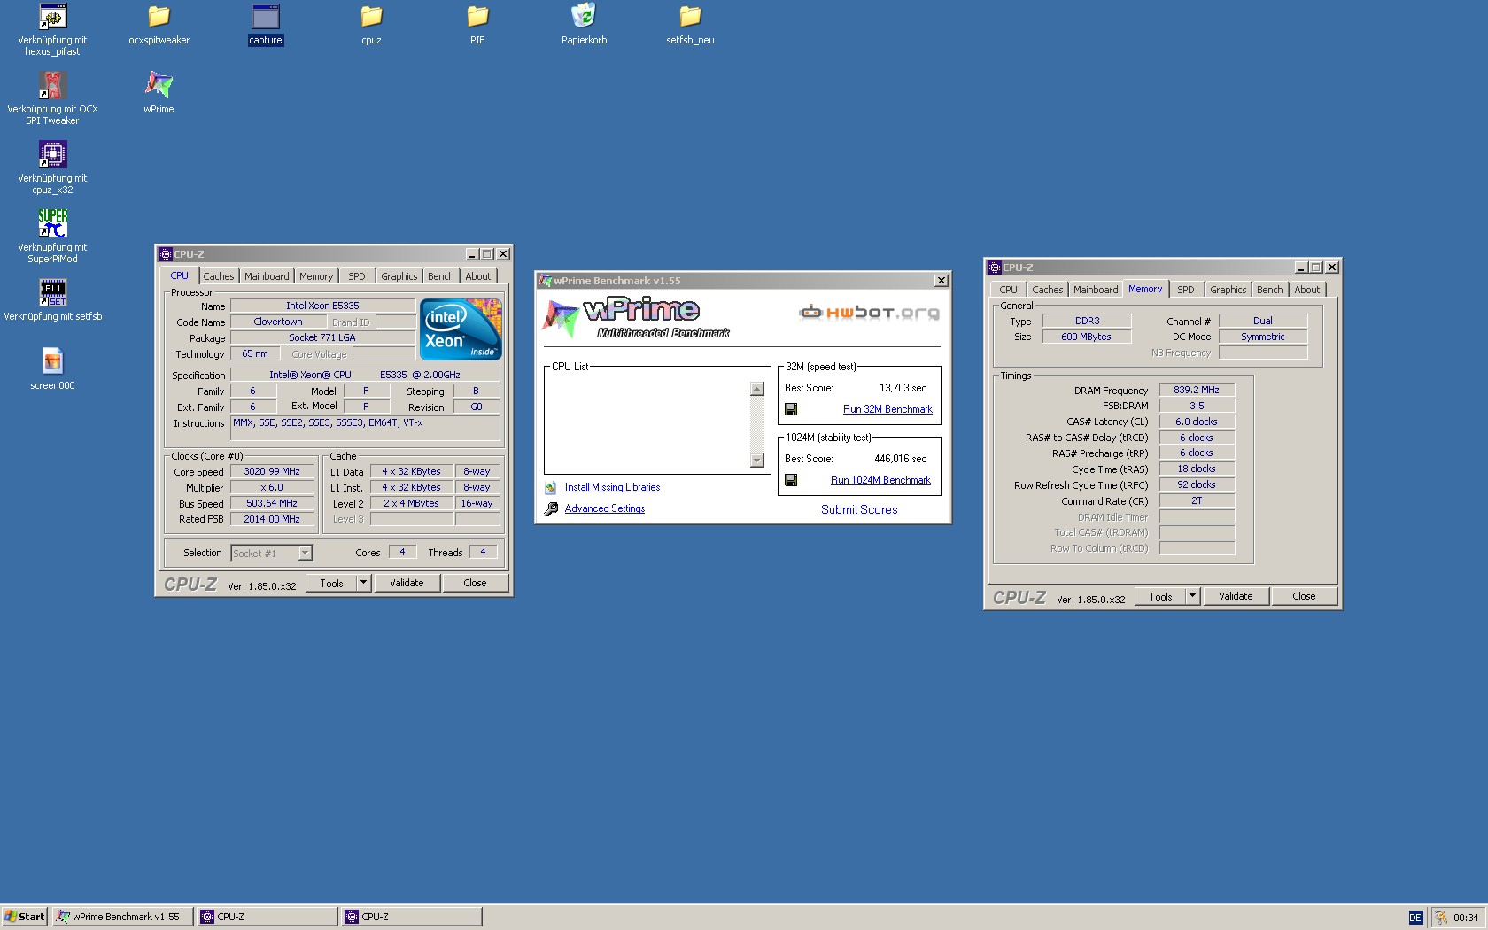Image resolution: width=1488 pixels, height=930 pixels.
Task: Click the DRAM Frequency value 839.2 MHz
Action: [x=1197, y=390]
